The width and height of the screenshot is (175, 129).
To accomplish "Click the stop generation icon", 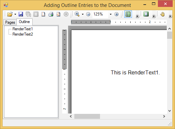I will [66, 14].
